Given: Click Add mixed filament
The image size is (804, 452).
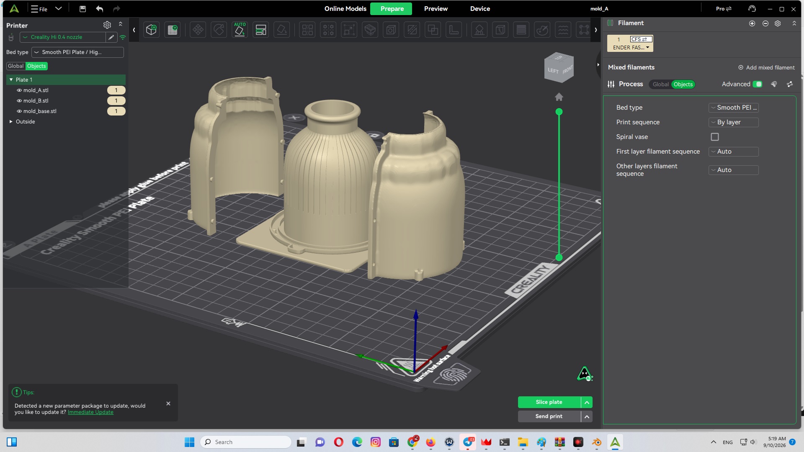Looking at the screenshot, I should coord(766,67).
